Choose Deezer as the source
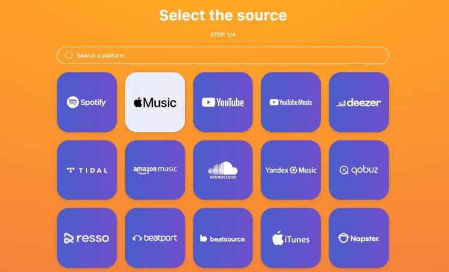Image resolution: width=449 pixels, height=272 pixels. 359,102
